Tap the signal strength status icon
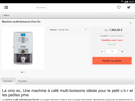The width and height of the screenshot is (135, 101). 125,2
